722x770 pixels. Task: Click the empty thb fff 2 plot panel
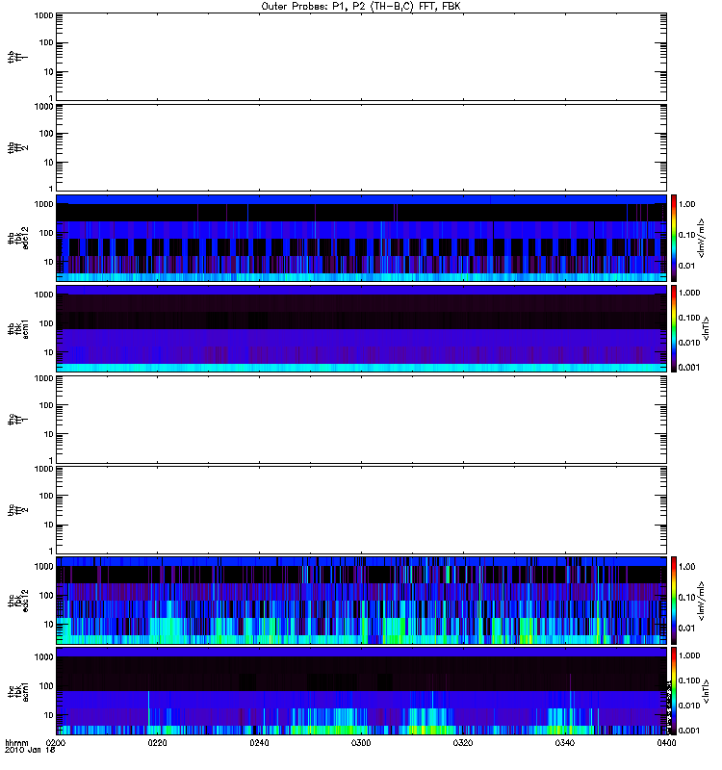pyautogui.click(x=361, y=147)
